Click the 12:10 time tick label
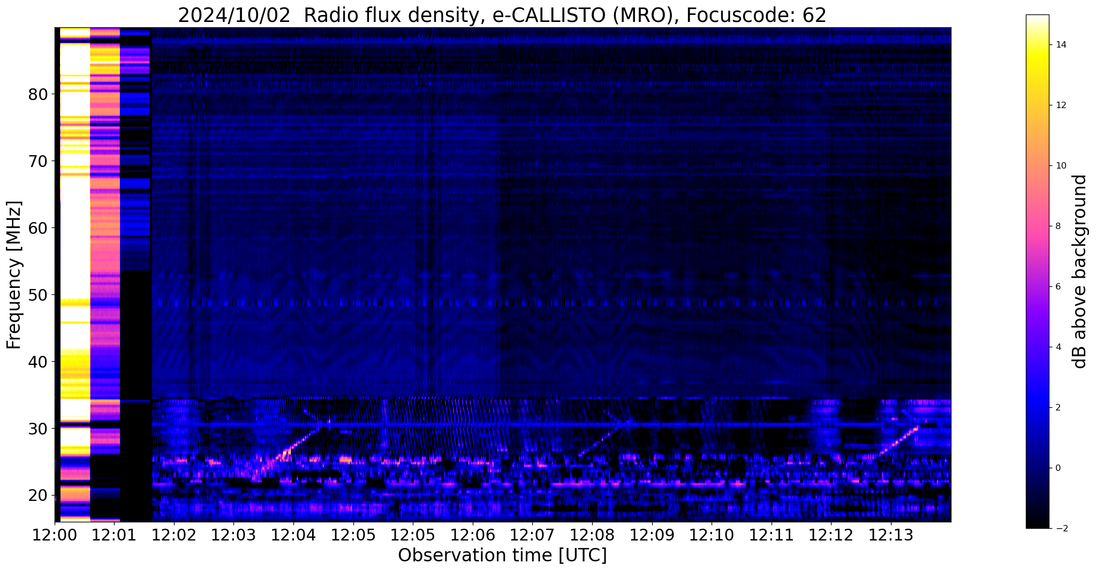 coord(712,535)
